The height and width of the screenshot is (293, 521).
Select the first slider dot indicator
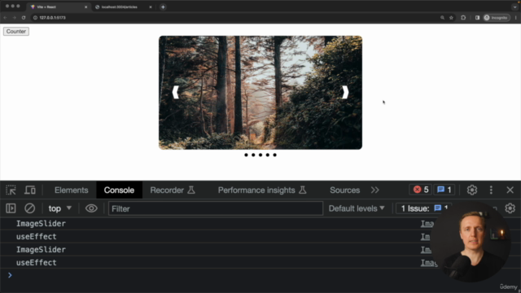[x=246, y=155]
